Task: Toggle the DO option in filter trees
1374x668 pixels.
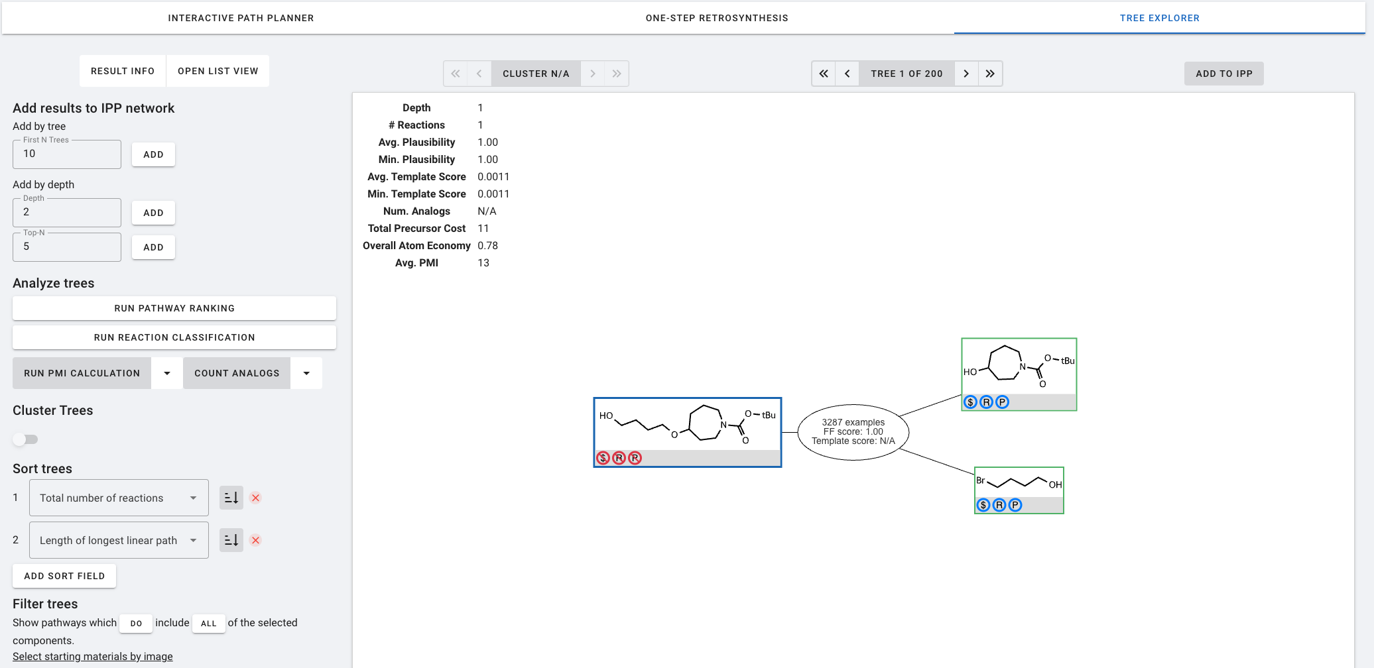Action: [136, 623]
